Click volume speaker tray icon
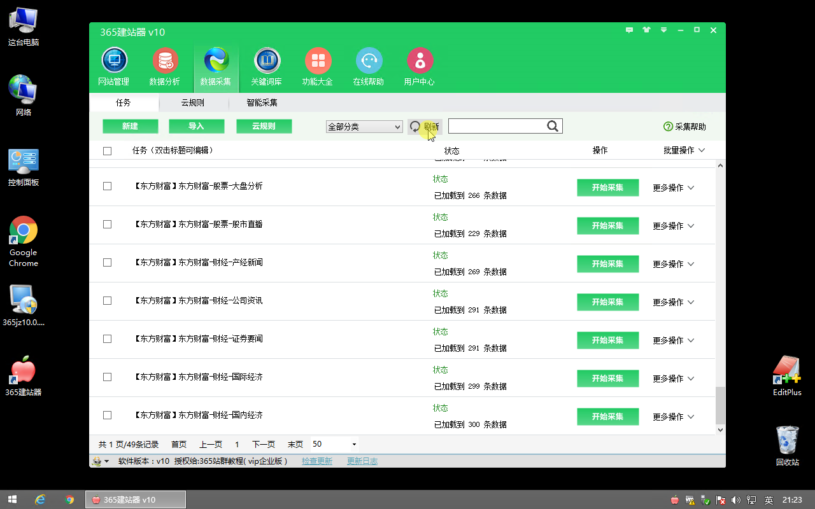The height and width of the screenshot is (509, 815). (737, 500)
